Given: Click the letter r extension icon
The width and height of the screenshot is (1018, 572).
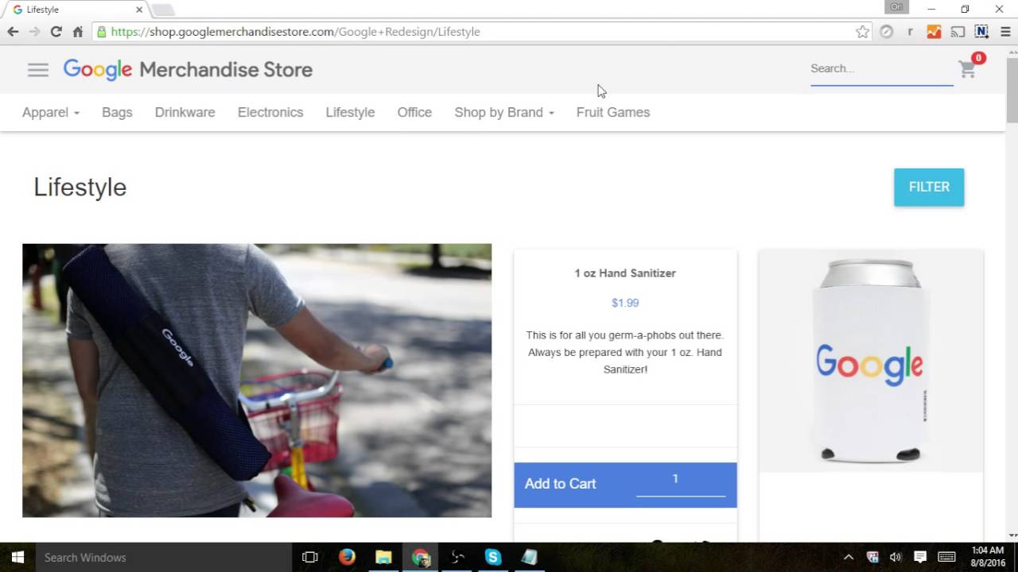Looking at the screenshot, I should point(910,32).
